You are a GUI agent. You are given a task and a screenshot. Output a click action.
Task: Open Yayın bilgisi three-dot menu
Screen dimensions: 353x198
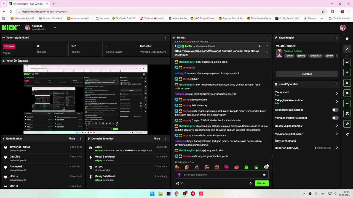[336, 38]
